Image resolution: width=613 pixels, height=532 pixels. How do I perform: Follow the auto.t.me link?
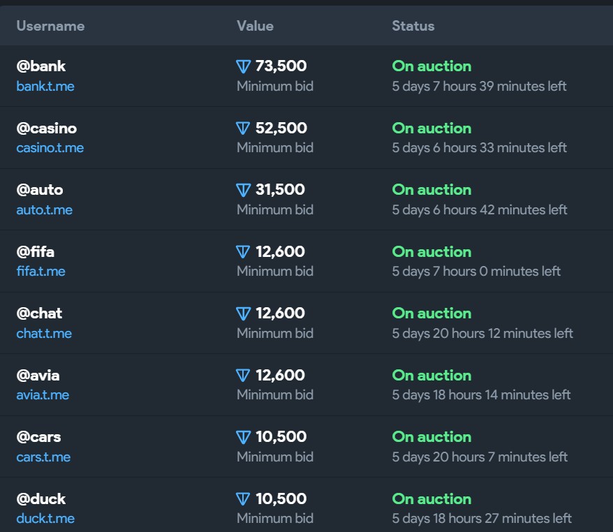45,210
